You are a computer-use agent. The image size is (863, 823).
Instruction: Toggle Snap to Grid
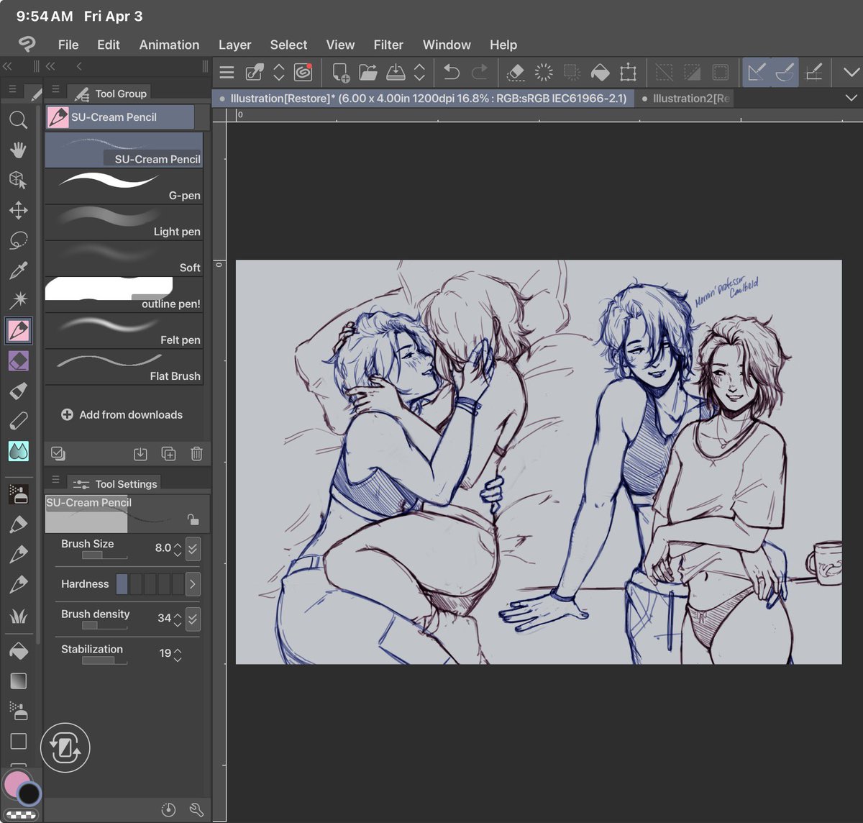[x=813, y=72]
